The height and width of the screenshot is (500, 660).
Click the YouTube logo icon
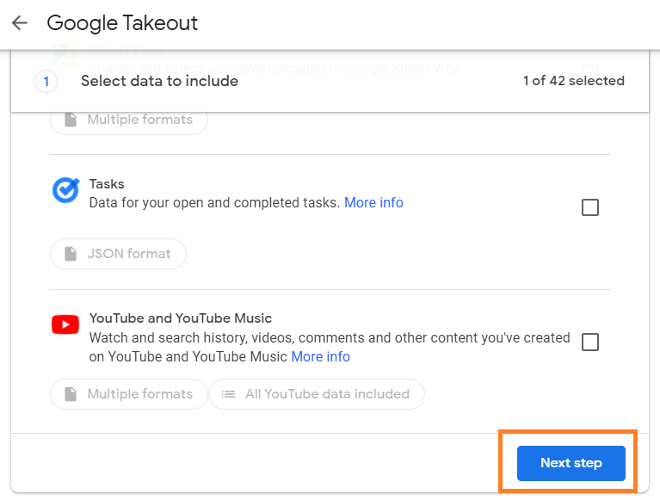(65, 324)
